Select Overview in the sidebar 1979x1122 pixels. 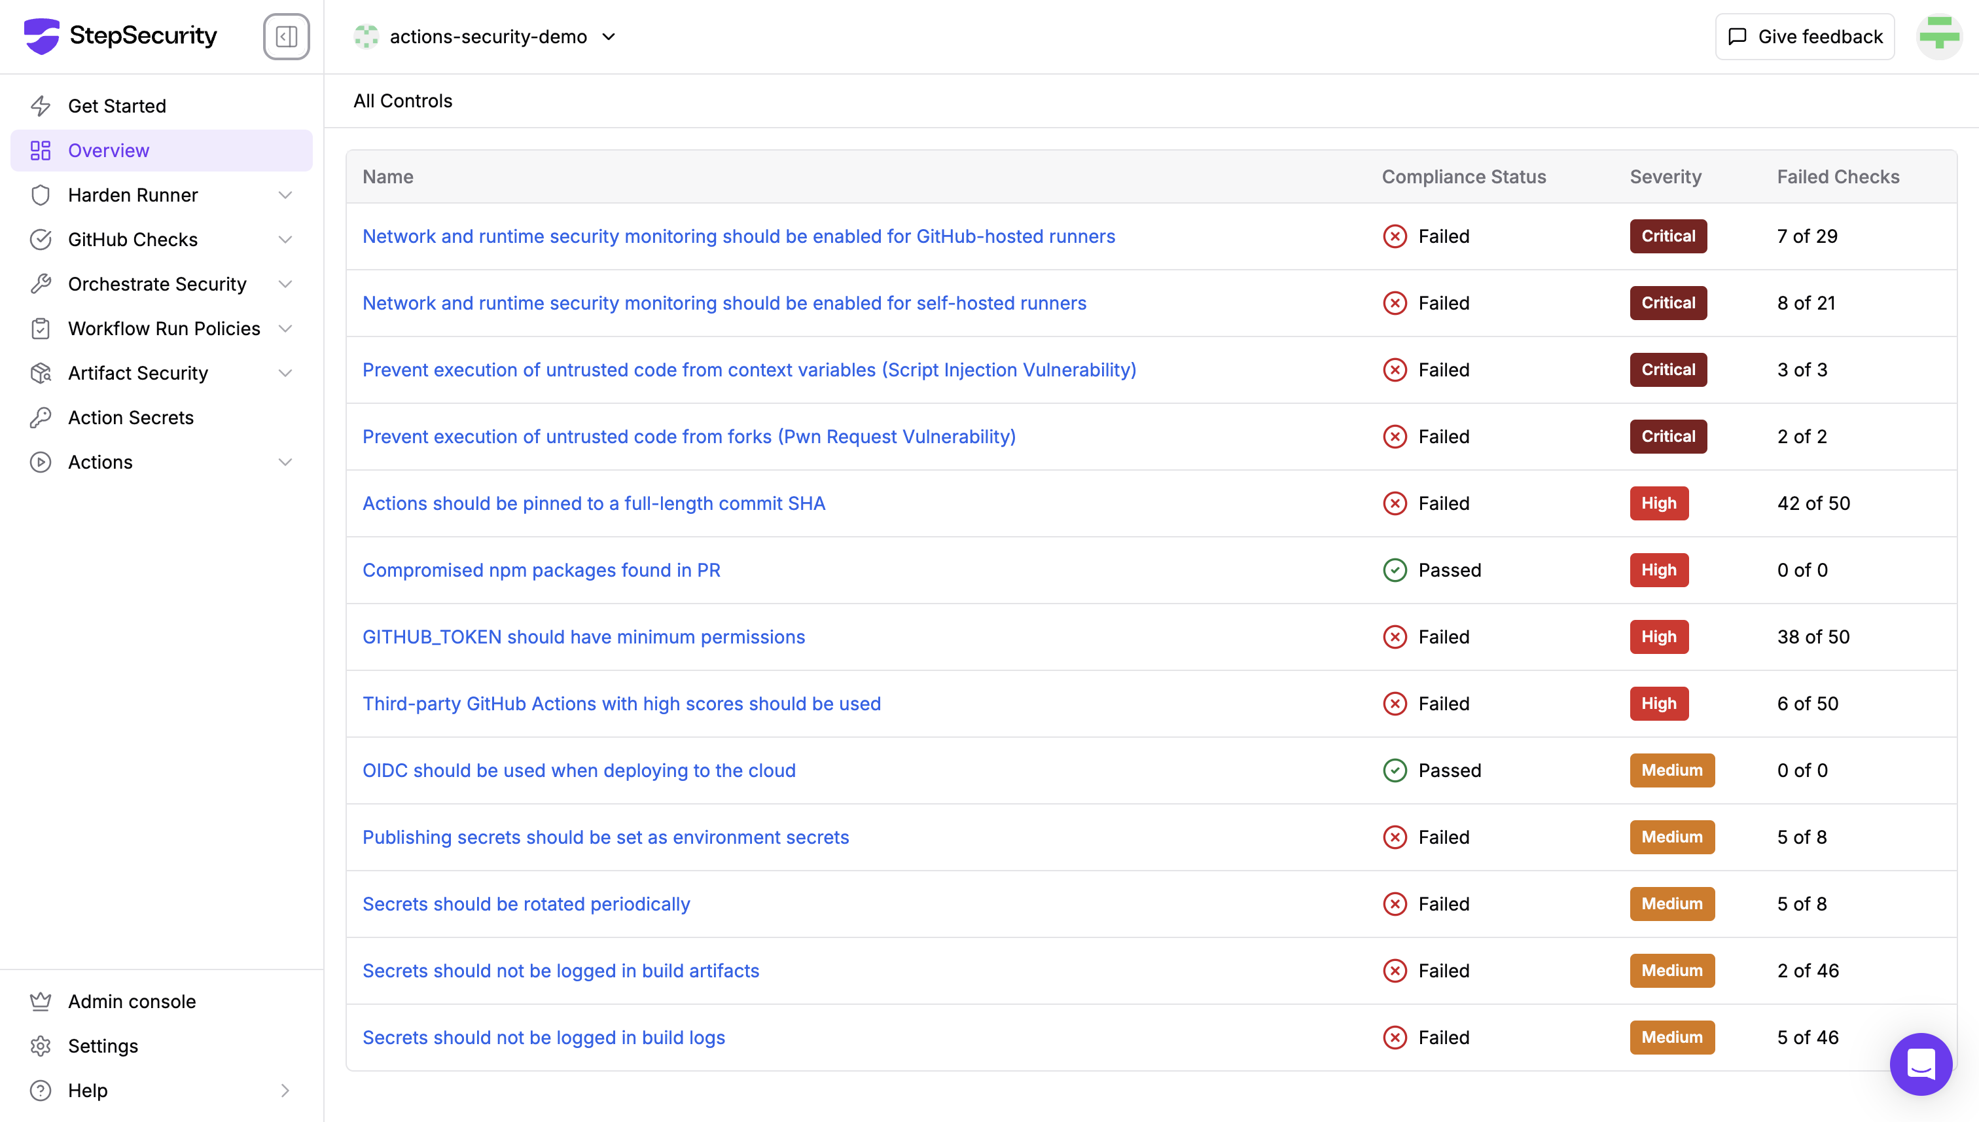click(109, 151)
